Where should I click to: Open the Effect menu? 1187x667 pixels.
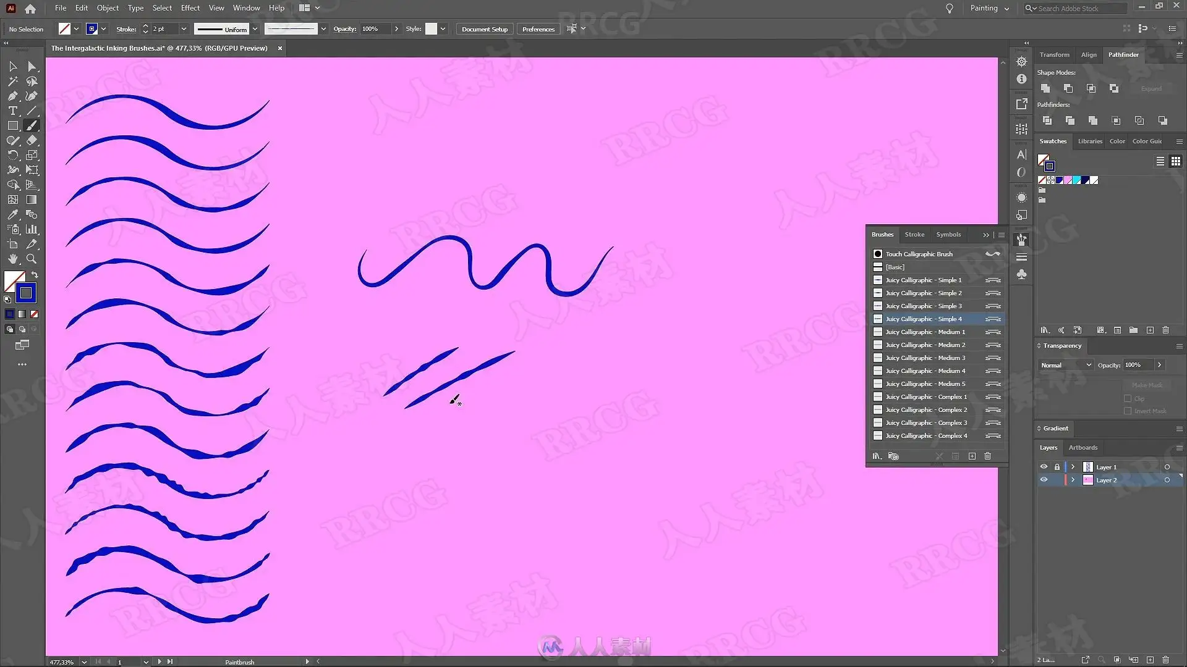190,8
